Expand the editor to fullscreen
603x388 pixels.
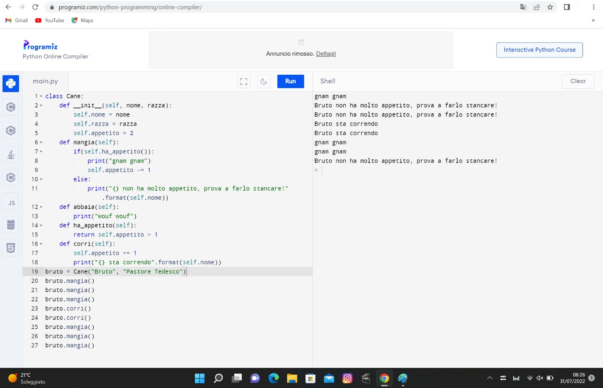click(243, 82)
